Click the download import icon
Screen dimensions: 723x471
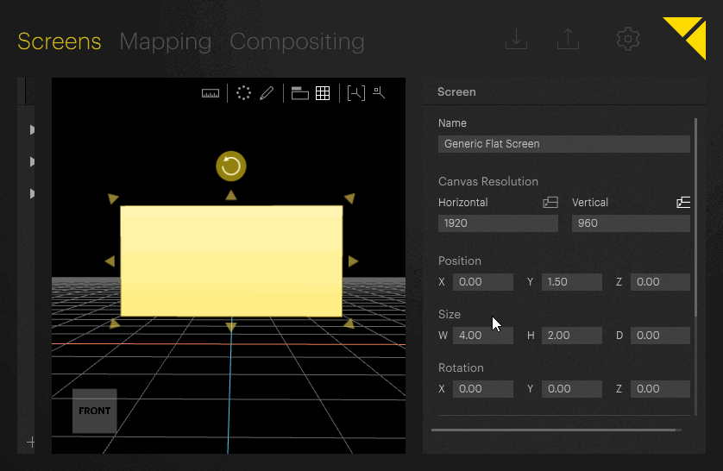click(x=517, y=39)
